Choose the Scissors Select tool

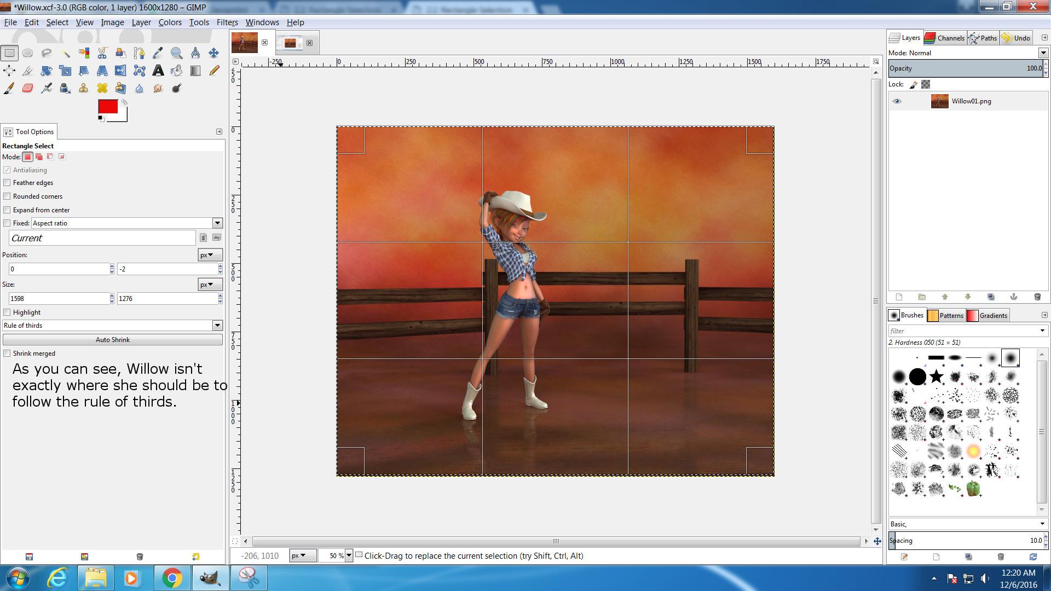(x=102, y=53)
